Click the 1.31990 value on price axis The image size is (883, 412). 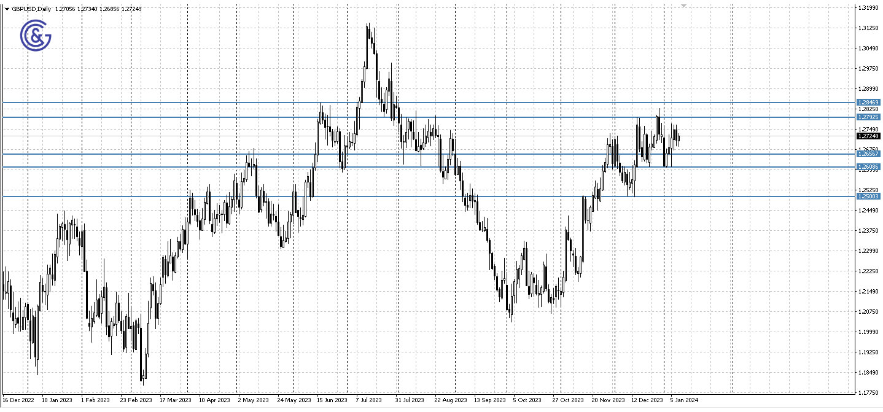coord(869,8)
